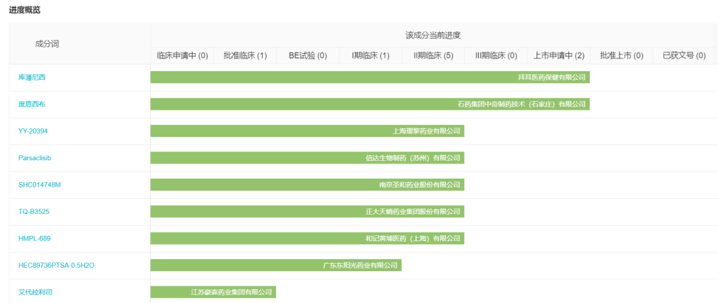Select the 正大天晴药业集团 progress bar

(307, 211)
